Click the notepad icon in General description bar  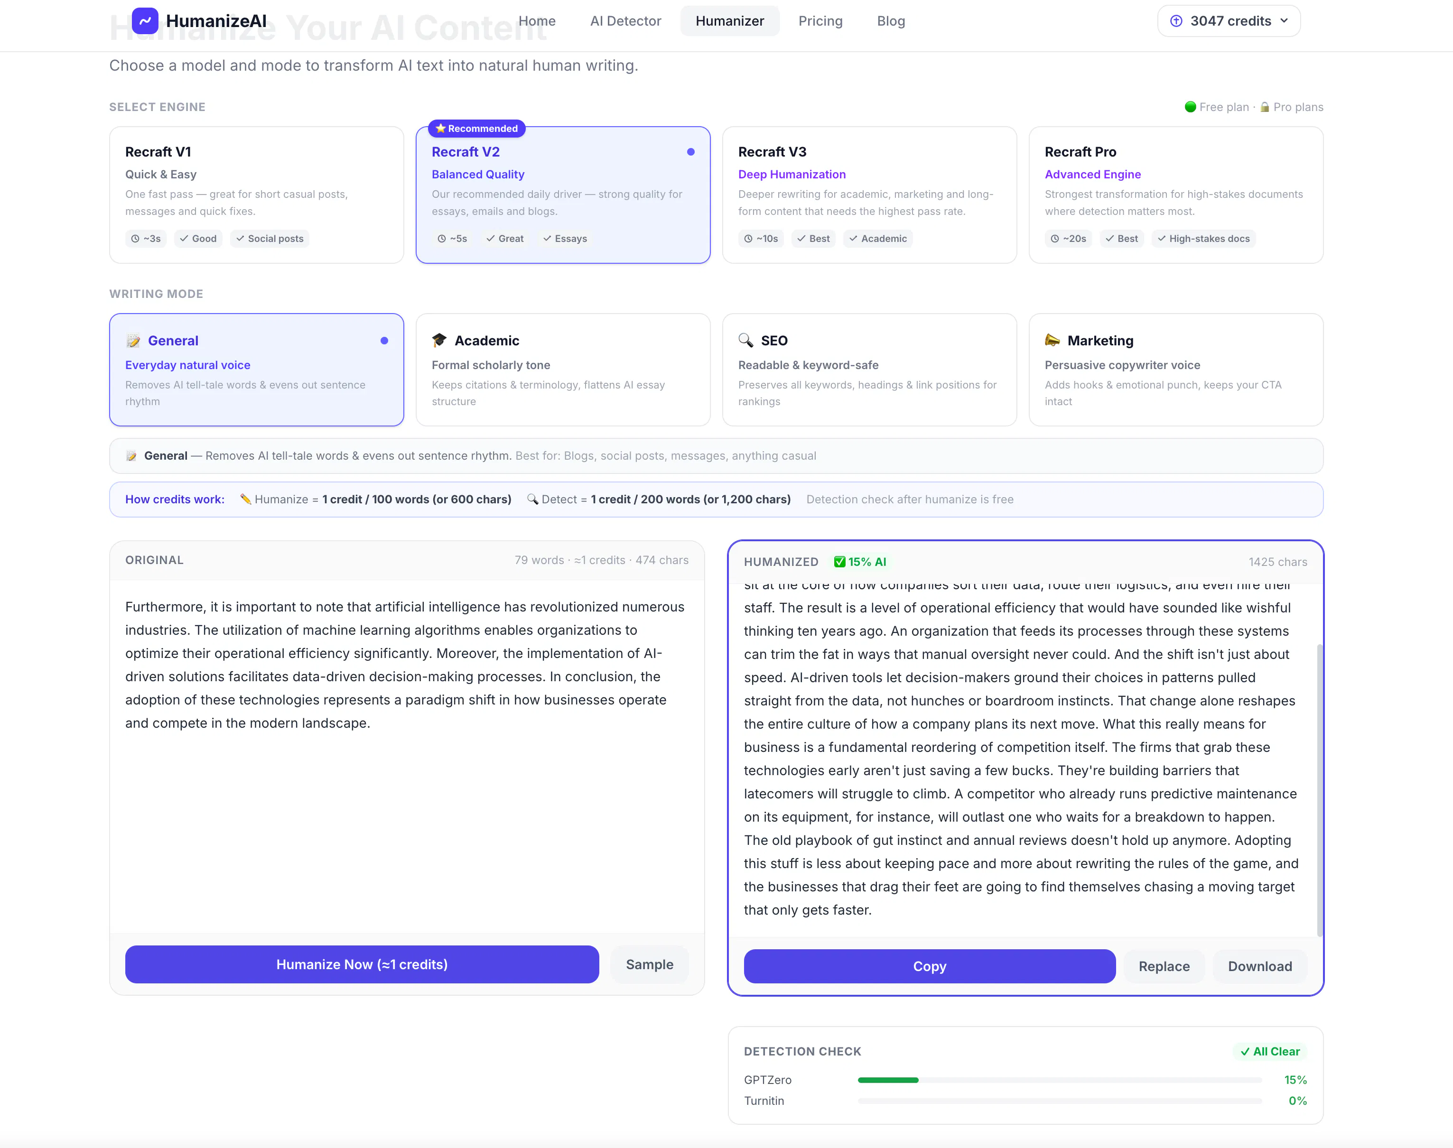(131, 456)
